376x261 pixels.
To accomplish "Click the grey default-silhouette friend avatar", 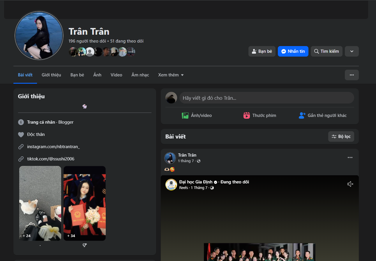I will (x=90, y=52).
